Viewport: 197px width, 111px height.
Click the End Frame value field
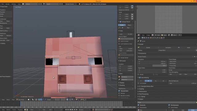pyautogui.click(x=183, y=64)
